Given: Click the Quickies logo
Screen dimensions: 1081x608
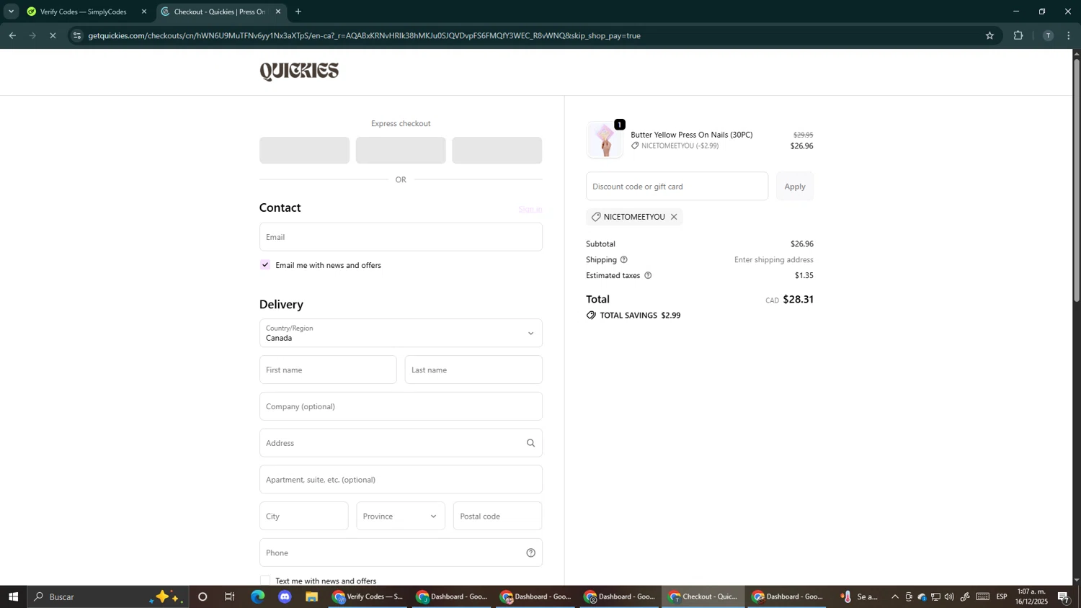Looking at the screenshot, I should pyautogui.click(x=299, y=71).
